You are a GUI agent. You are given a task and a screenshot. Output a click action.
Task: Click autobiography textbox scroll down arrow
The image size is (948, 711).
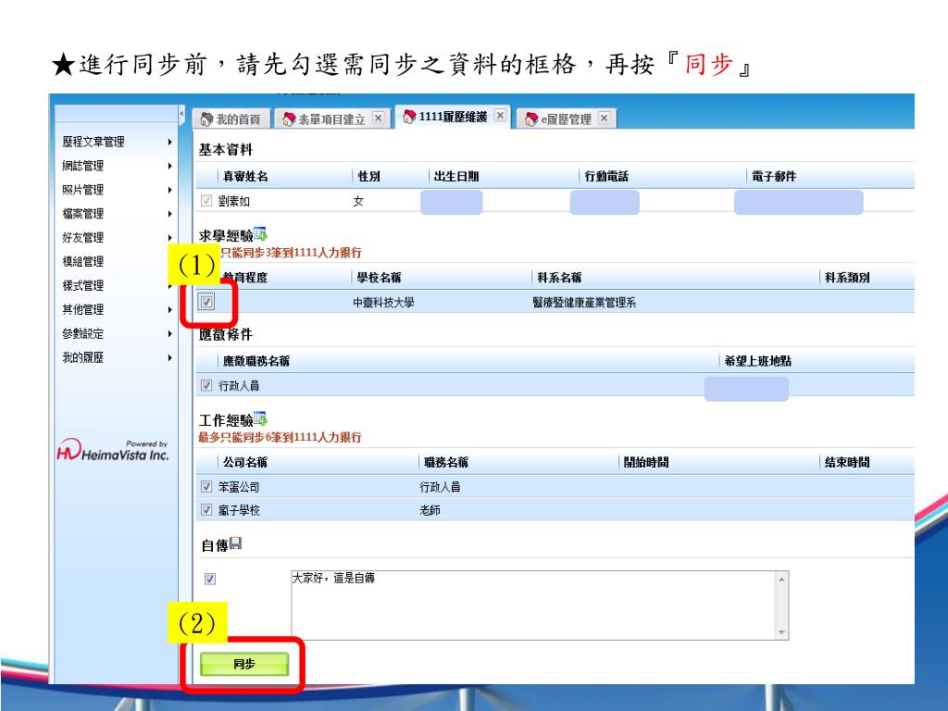(781, 631)
